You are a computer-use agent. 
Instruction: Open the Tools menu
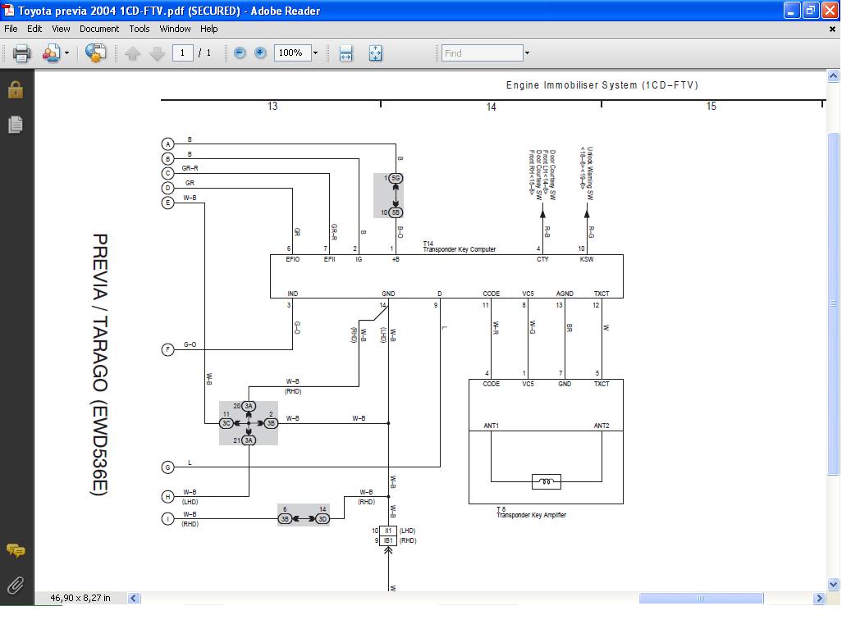point(140,29)
